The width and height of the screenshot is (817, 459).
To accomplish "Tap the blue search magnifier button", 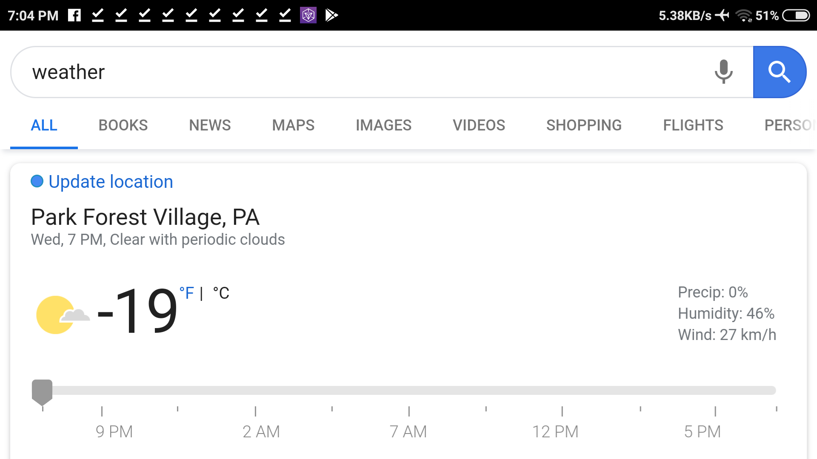I will coord(779,72).
